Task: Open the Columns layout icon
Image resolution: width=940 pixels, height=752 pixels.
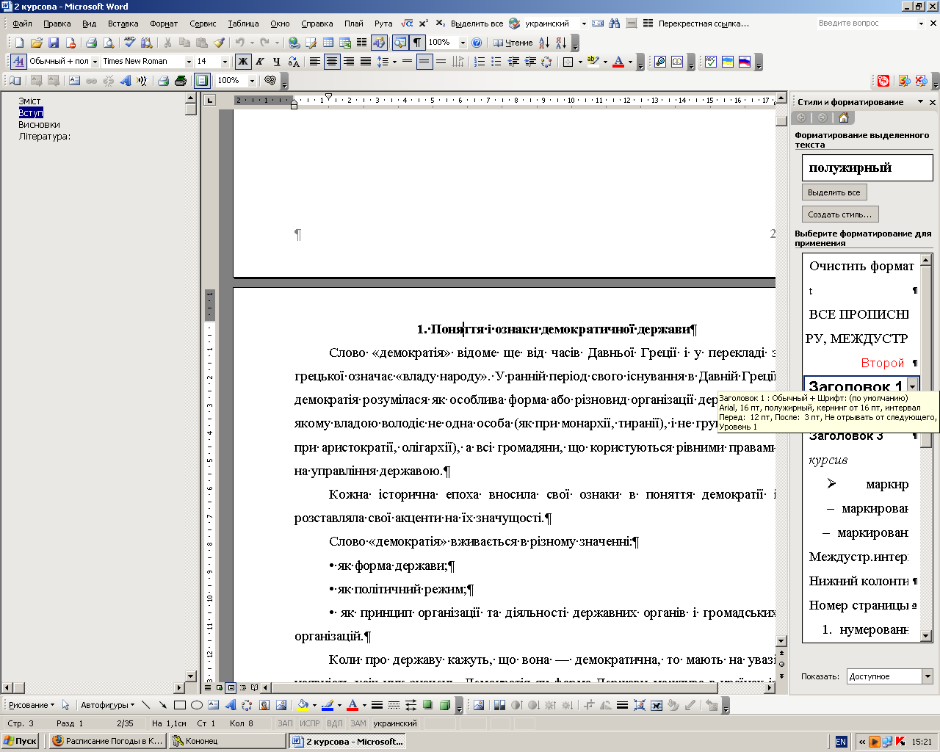Action: point(361,43)
